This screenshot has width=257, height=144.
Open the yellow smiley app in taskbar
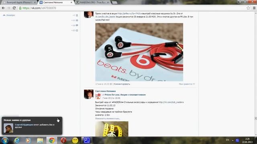(x=75, y=140)
